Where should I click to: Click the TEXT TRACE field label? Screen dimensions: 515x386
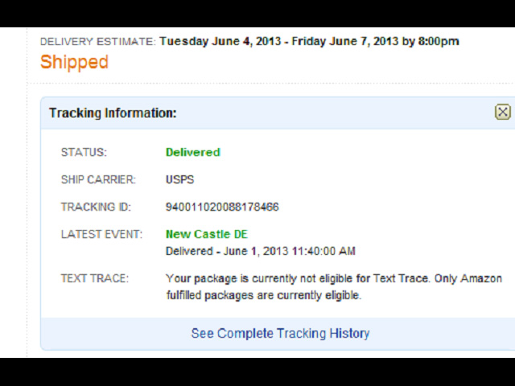tap(94, 278)
